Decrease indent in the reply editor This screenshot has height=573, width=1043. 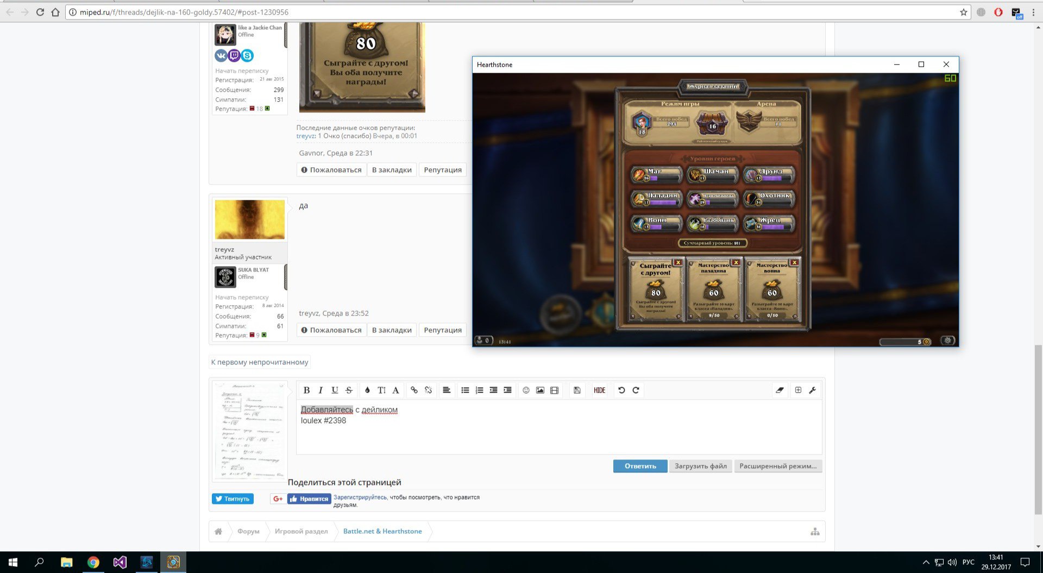coord(493,390)
